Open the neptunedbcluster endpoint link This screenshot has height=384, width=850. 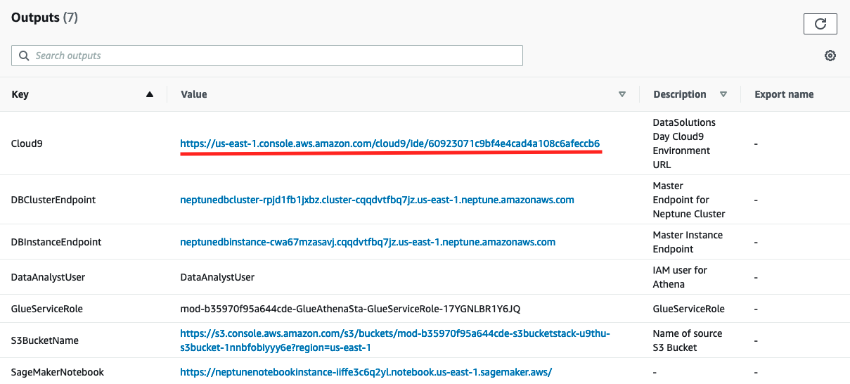[377, 200]
